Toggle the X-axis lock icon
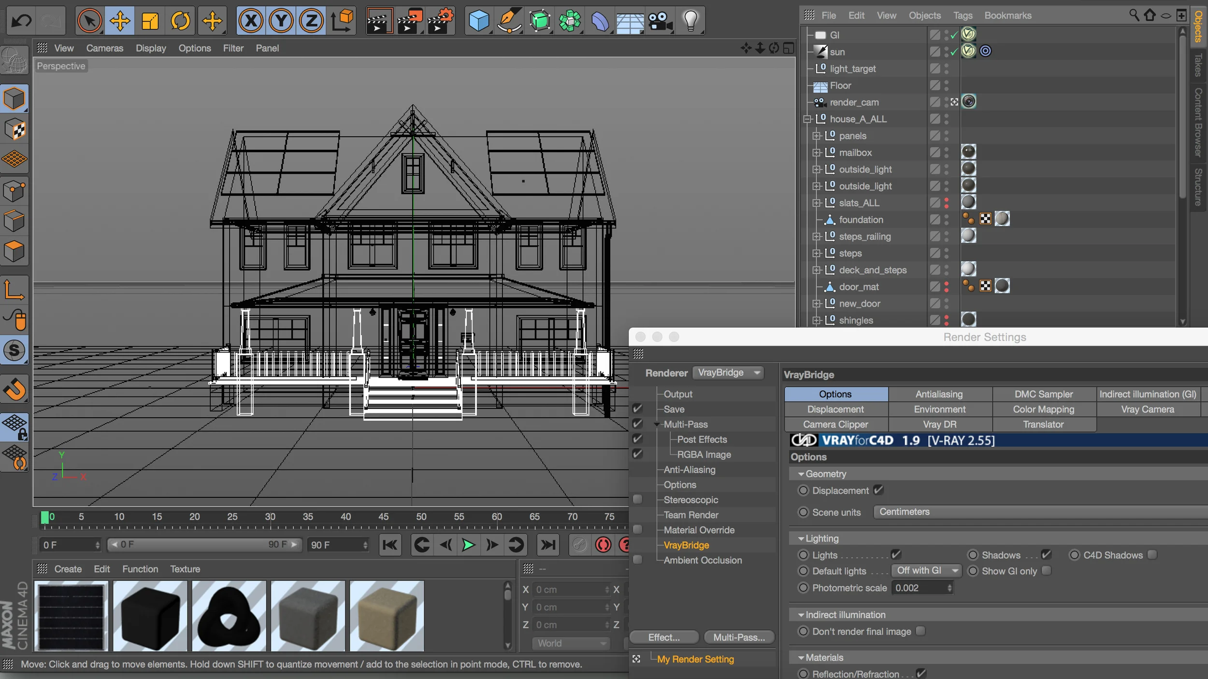 251,21
